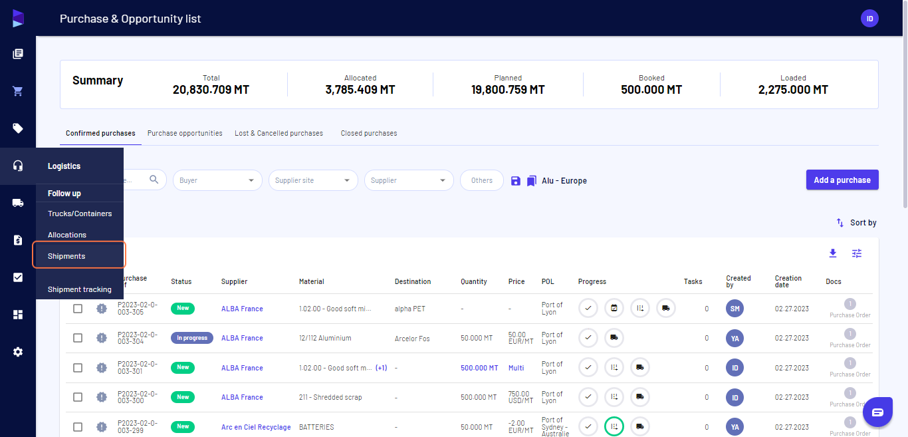The width and height of the screenshot is (908, 437).
Task: Click the ID user avatar top right
Action: [x=869, y=19]
